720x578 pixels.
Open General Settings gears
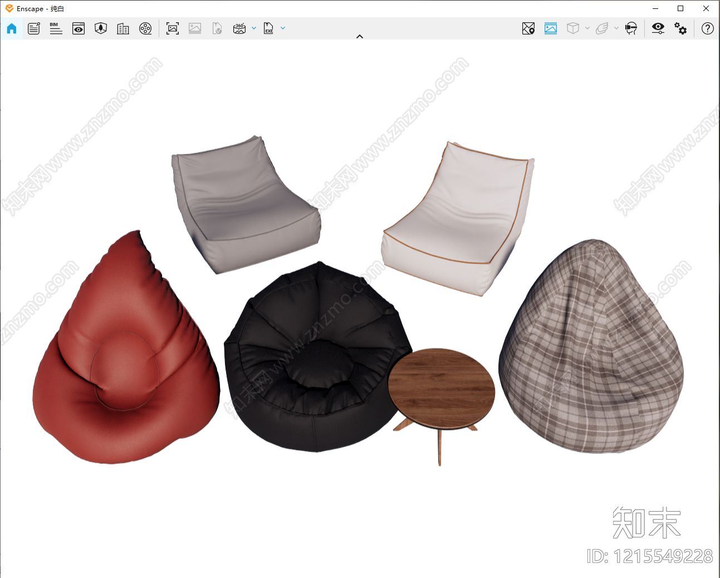[x=680, y=28]
